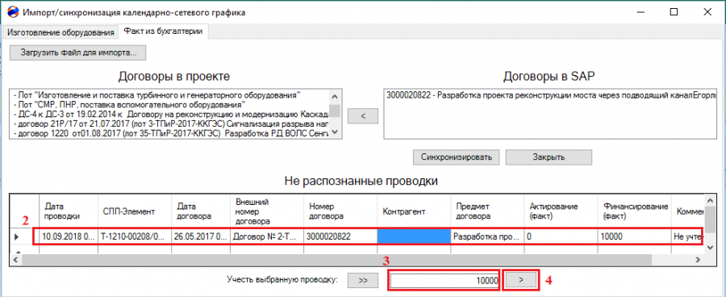Click the '>' account selected entry button
This screenshot has width=726, height=297.
pos(521,279)
